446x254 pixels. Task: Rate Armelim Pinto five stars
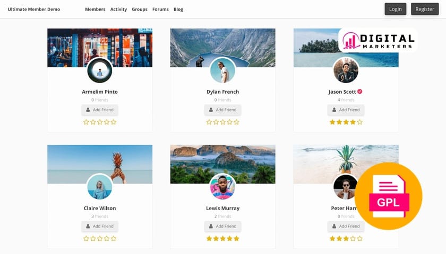(113, 122)
